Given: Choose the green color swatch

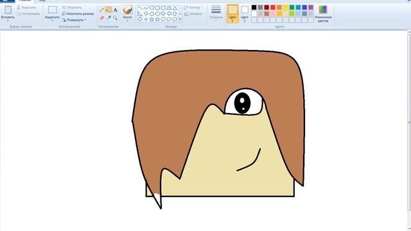Looking at the screenshot, I should pos(292,7).
